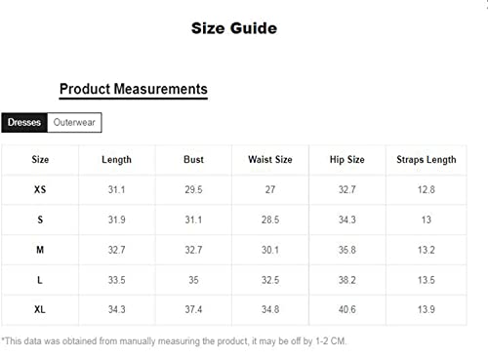Select the Dresses tab

pyautogui.click(x=24, y=123)
